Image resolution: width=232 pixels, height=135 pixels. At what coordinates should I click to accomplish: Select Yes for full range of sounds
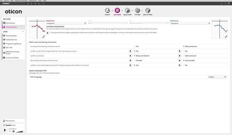(x=134, y=51)
